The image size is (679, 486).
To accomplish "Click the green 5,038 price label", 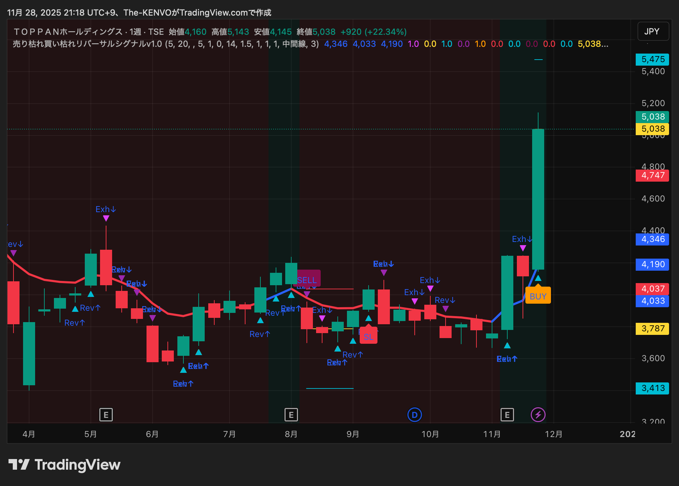I will click(x=652, y=117).
